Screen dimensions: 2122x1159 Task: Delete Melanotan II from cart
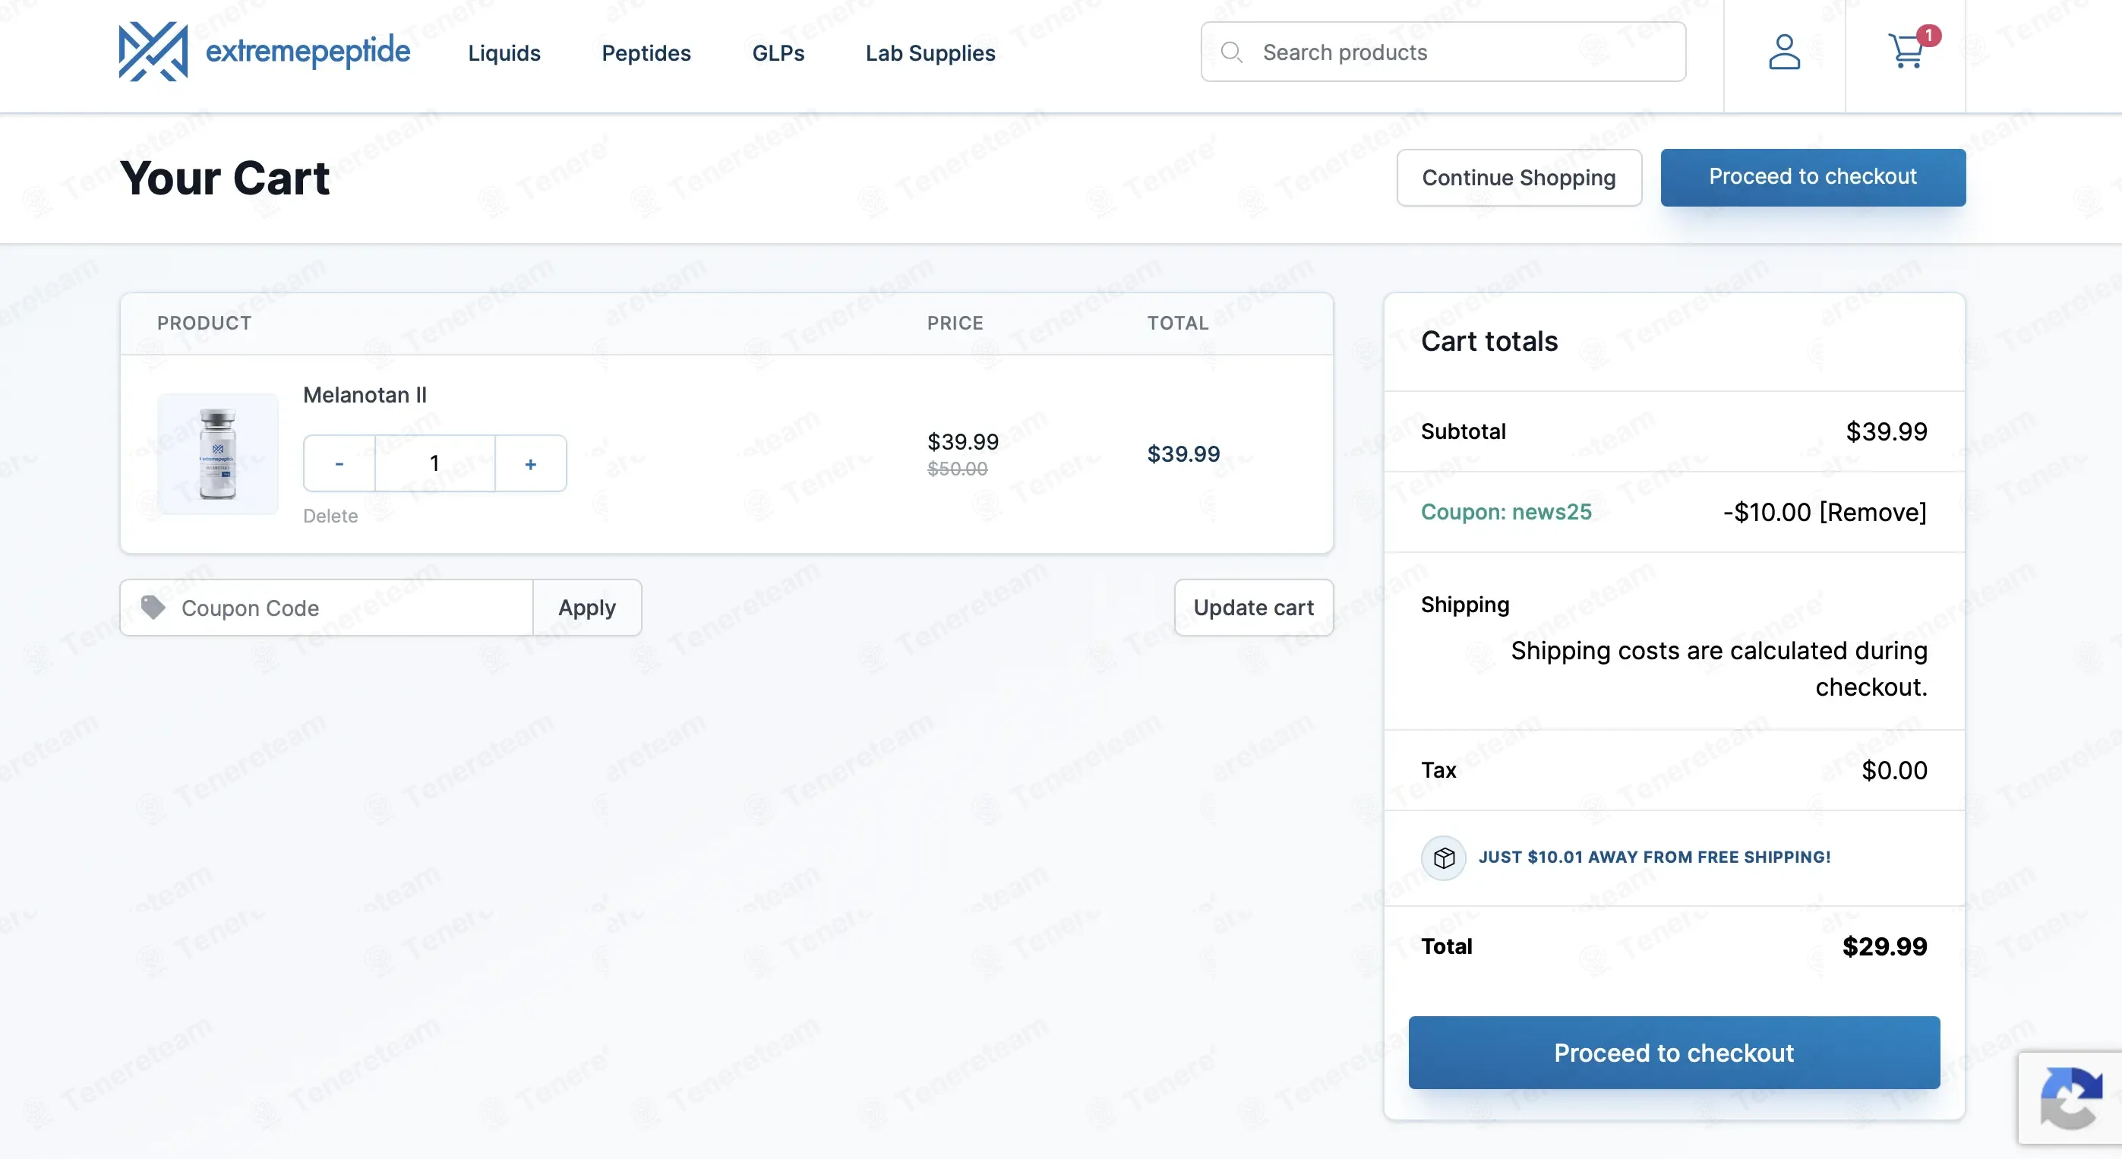point(330,516)
